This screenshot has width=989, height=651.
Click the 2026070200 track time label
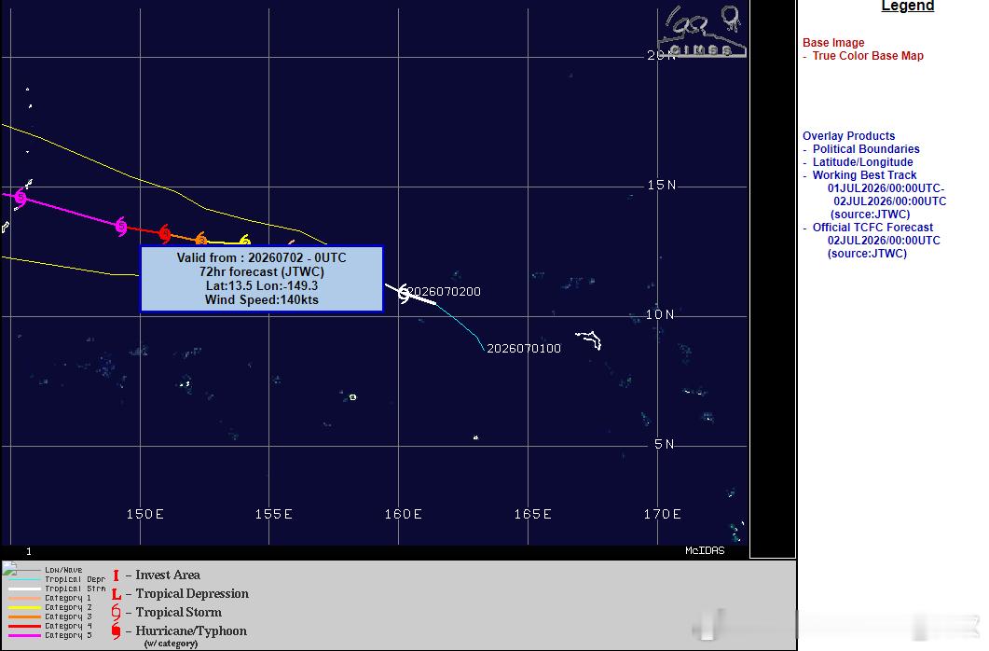coord(444,291)
